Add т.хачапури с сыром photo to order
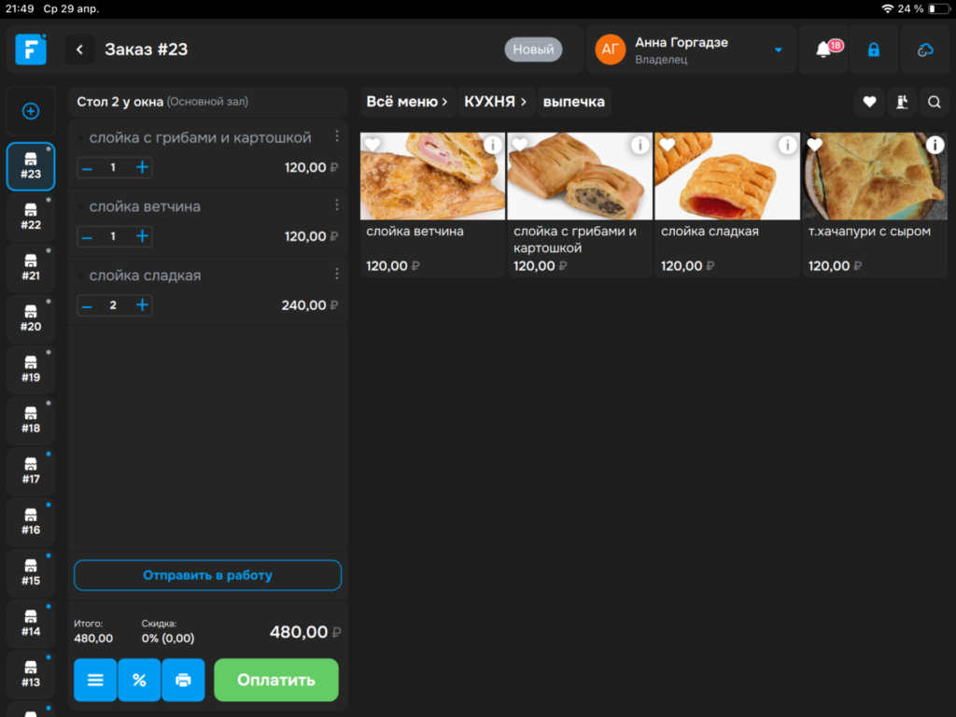The image size is (956, 717). tap(875, 176)
